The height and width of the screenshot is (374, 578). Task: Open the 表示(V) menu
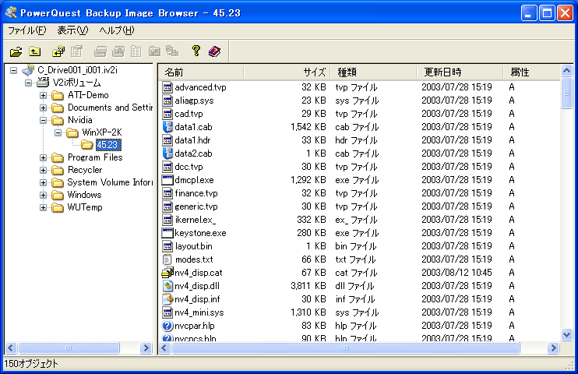(72, 30)
